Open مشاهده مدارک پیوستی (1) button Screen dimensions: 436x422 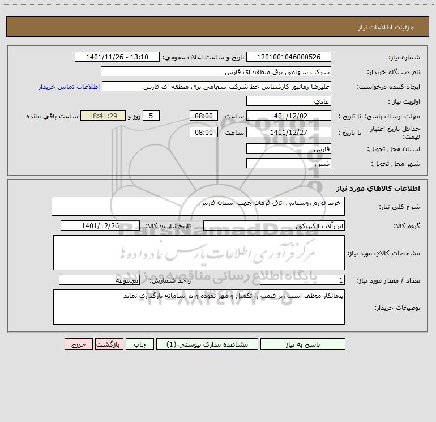[207, 344]
